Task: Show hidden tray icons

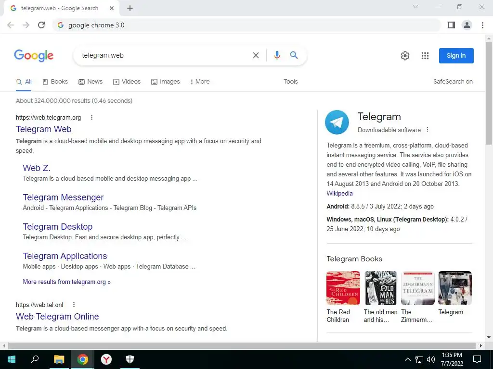Action: pos(407,359)
